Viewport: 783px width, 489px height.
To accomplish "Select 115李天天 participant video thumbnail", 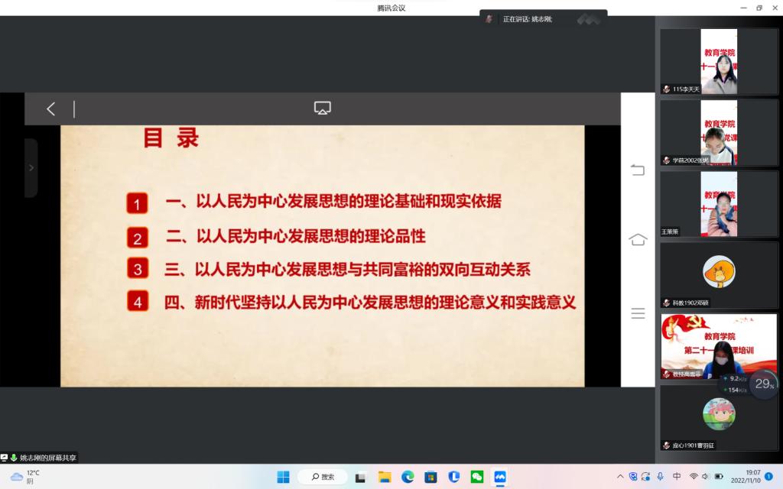I will point(718,62).
